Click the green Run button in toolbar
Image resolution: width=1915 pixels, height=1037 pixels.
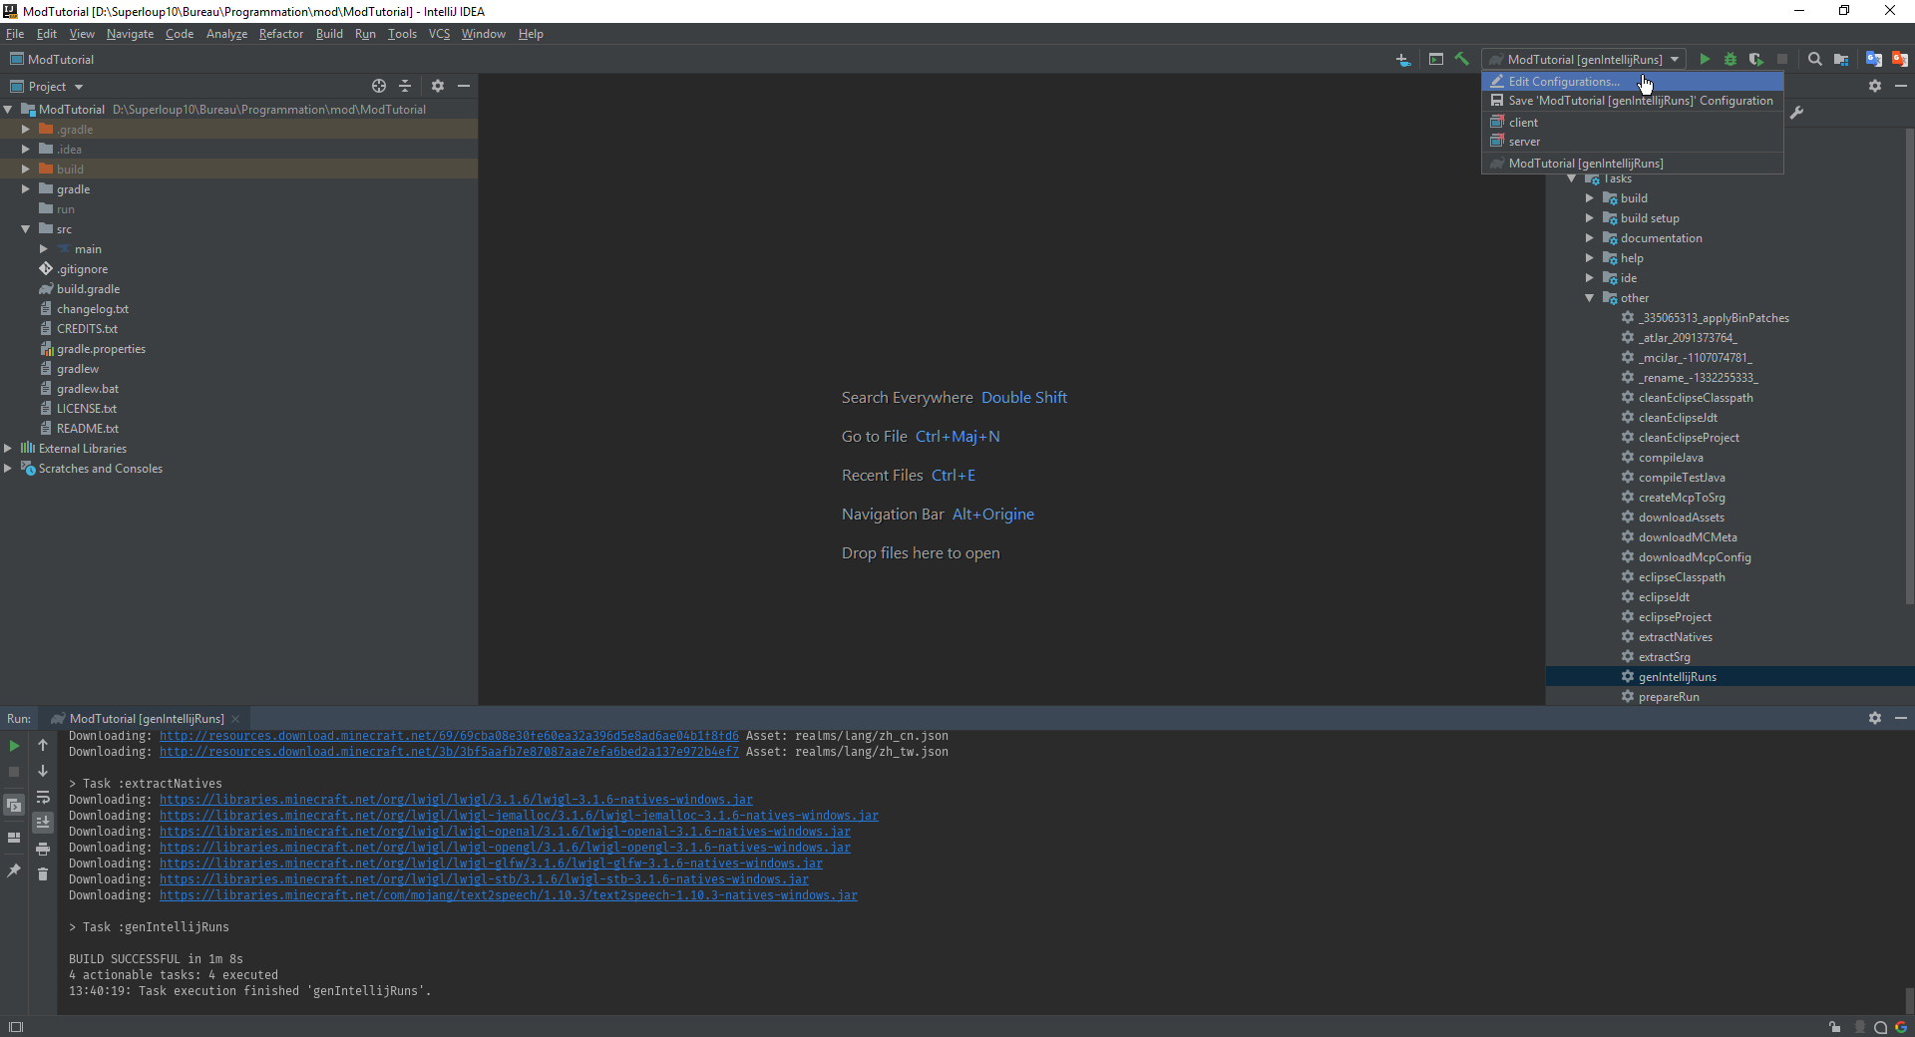tap(1705, 60)
